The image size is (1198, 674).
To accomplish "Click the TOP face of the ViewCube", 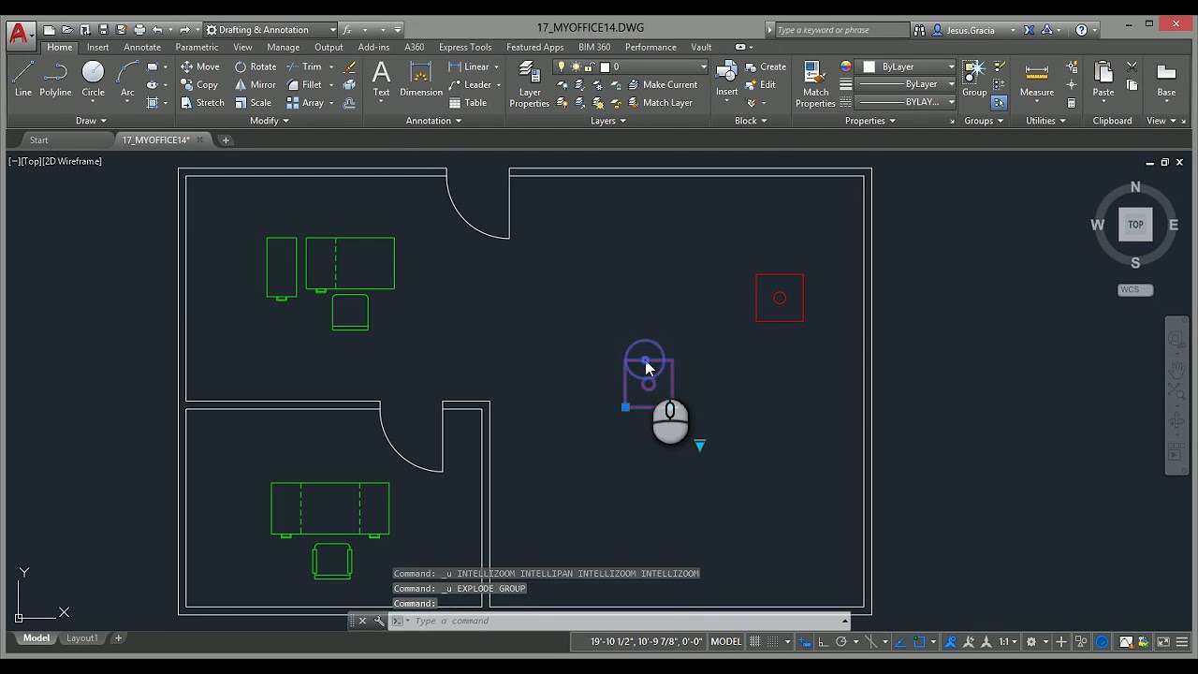I will coord(1135,225).
